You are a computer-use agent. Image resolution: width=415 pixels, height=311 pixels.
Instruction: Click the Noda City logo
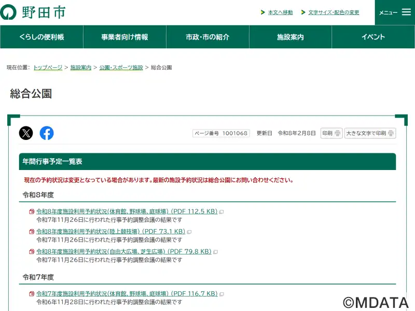[33, 12]
